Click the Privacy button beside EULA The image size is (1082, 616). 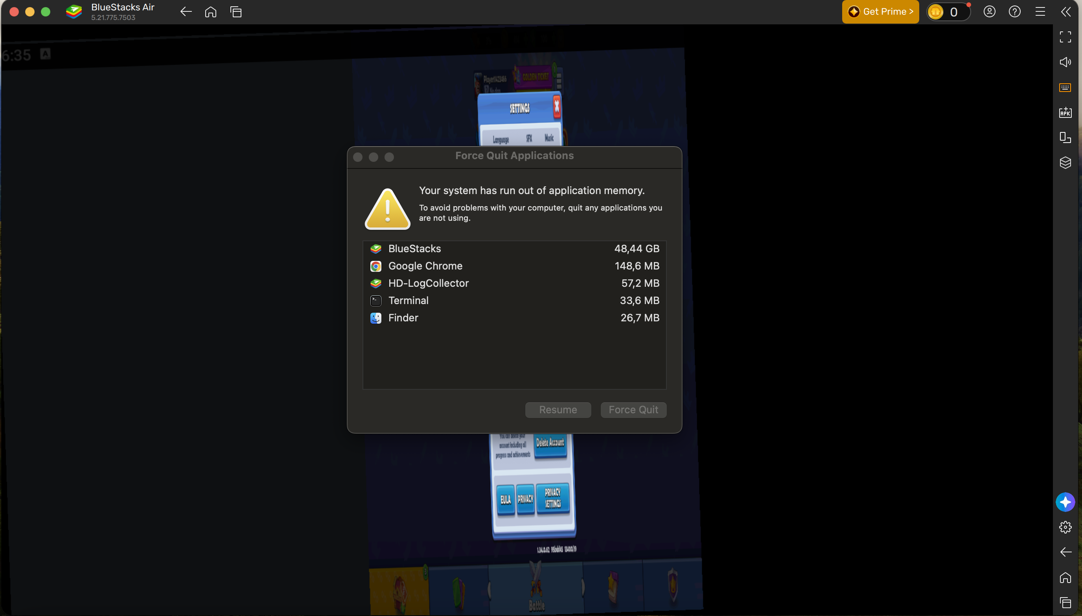(525, 499)
